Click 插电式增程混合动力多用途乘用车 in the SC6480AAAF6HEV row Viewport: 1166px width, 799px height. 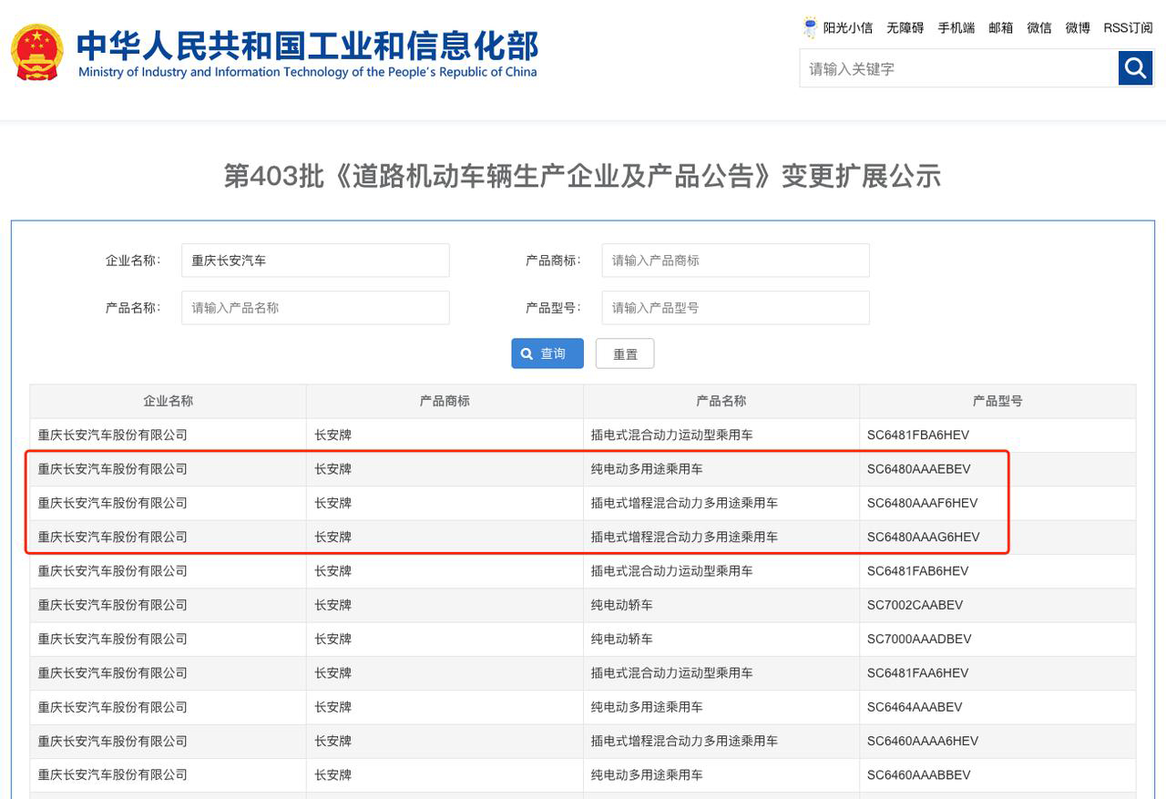point(685,503)
